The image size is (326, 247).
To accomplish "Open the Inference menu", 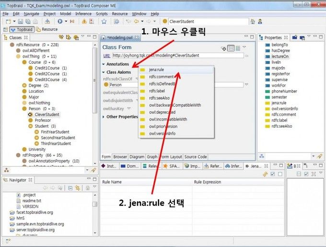I will tap(83, 14).
